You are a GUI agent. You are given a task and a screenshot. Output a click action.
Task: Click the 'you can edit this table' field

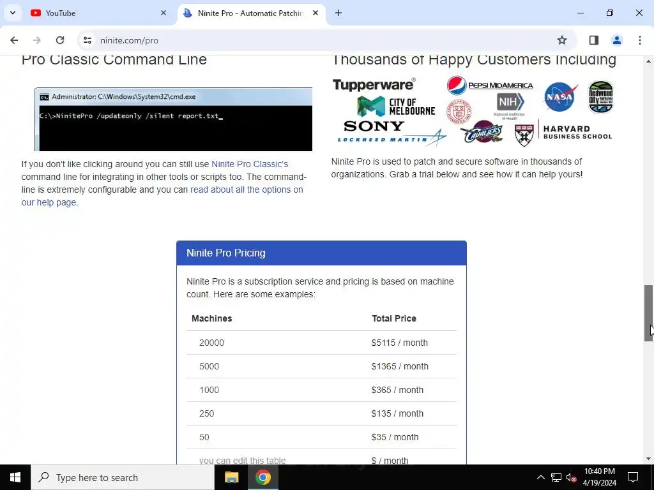coord(242,460)
